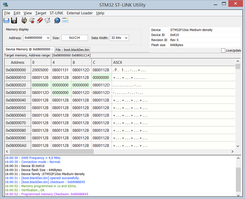This screenshot has width=245, height=199.
Task: Click the horizontal scrollbar thumb
Action: point(52,151)
